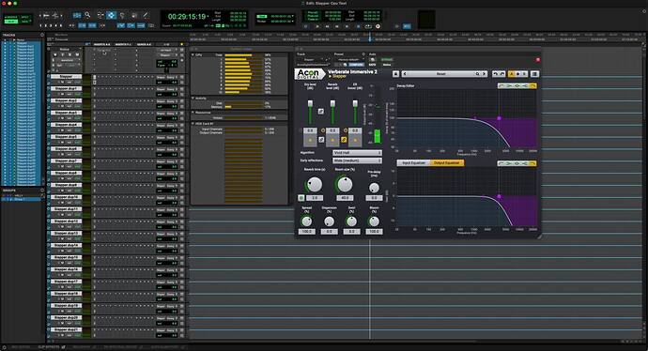Select the Scrubber speaker tool
Viewport: 648px width, 351px height.
(134, 15)
